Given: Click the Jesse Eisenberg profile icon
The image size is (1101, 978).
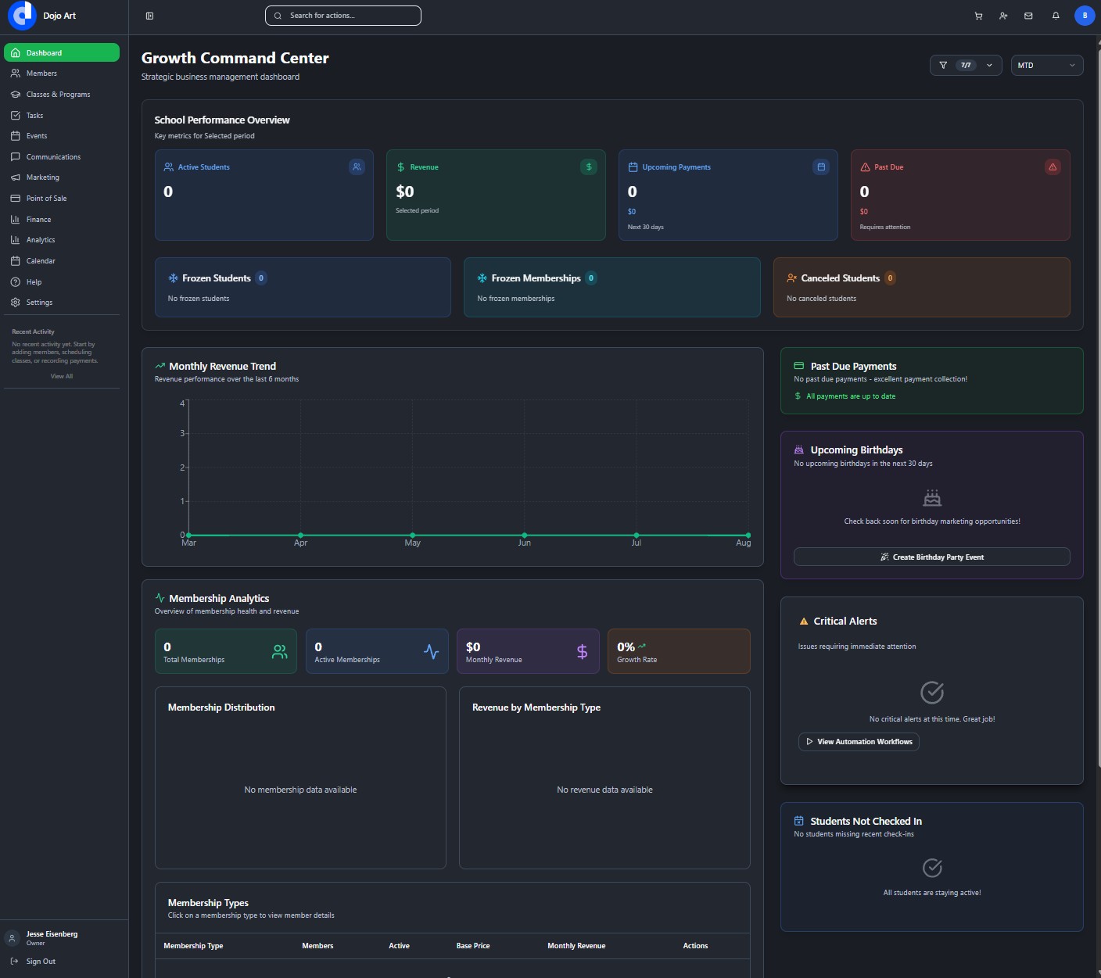Looking at the screenshot, I should pos(12,938).
